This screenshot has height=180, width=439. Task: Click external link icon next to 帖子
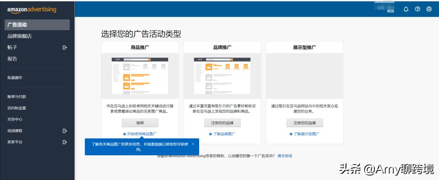[x=65, y=48]
